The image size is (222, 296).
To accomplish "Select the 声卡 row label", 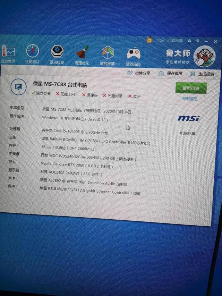I will point(12,178).
